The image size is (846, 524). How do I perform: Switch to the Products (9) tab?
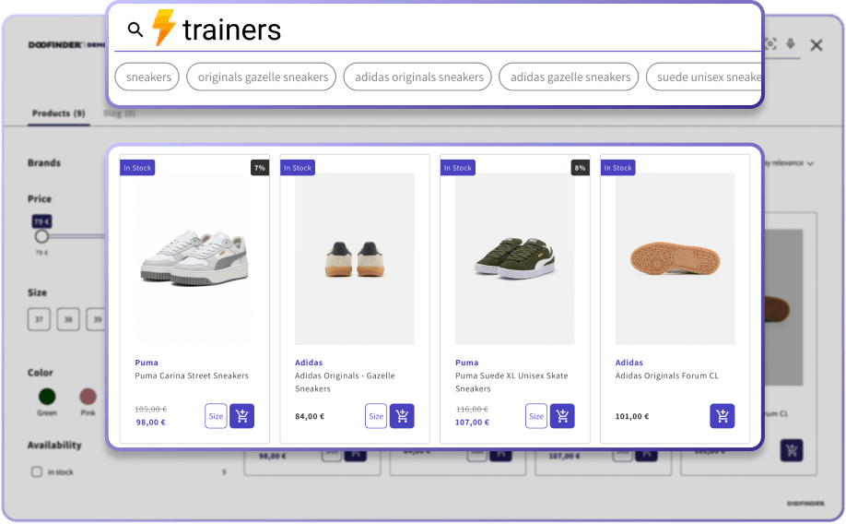tap(58, 113)
